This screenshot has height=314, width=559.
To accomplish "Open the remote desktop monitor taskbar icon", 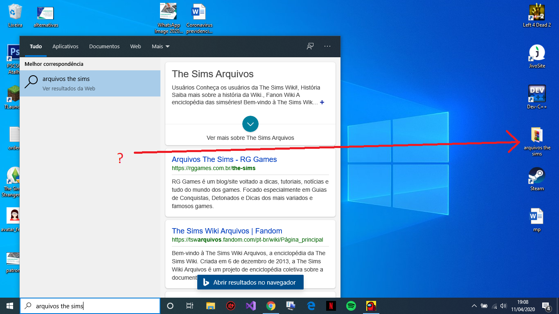I will pyautogui.click(x=291, y=306).
